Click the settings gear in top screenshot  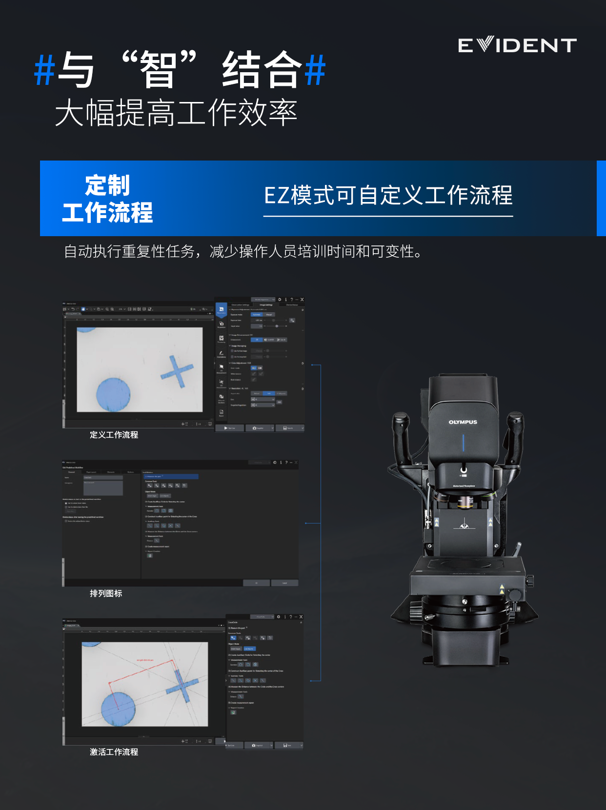[280, 300]
